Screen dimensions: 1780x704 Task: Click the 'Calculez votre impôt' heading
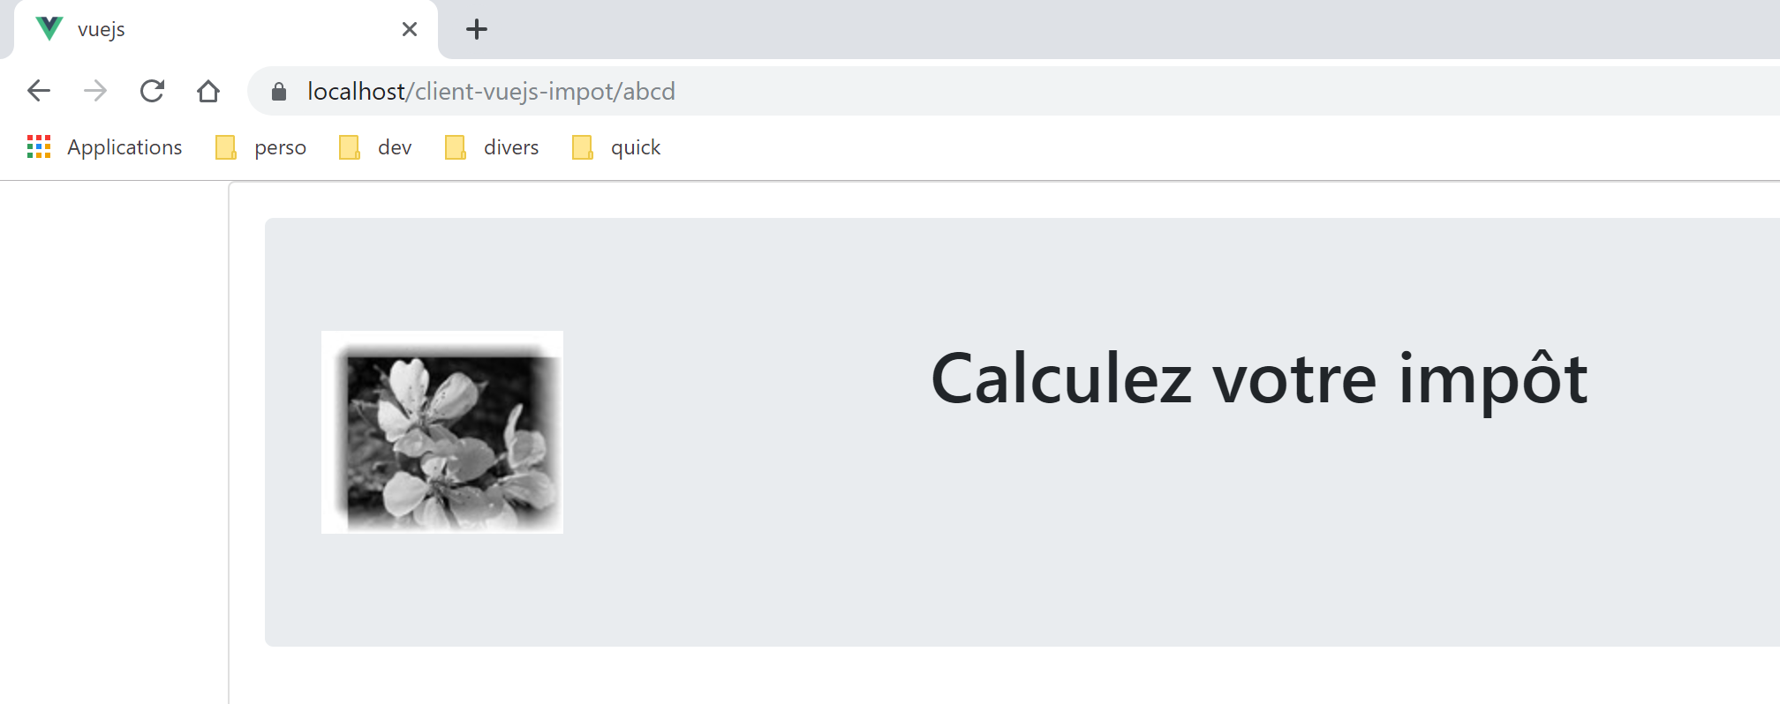(x=1259, y=379)
